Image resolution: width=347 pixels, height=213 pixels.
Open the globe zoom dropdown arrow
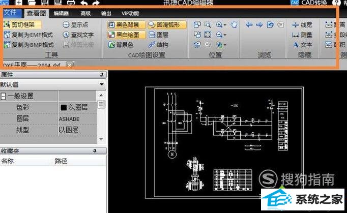(x=225, y=45)
